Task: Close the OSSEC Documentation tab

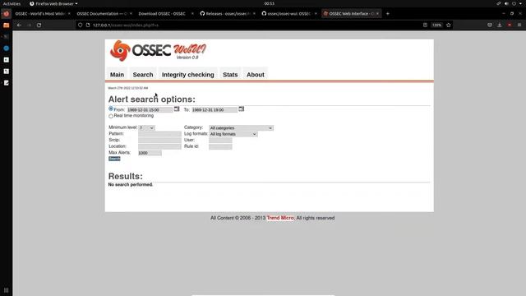Action: click(131, 14)
